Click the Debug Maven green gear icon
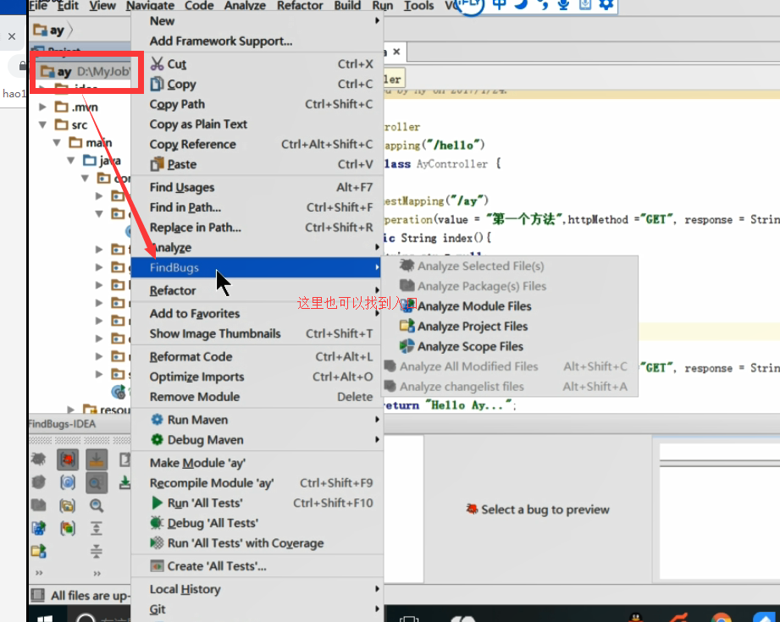780x622 pixels. point(157,439)
